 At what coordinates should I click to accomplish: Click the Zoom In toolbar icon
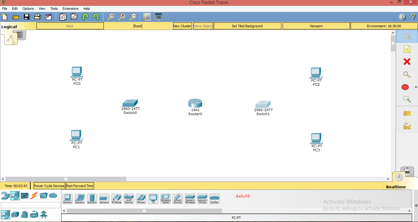pyautogui.click(x=111, y=17)
